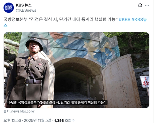Click the KBS News profile avatar

8,8
